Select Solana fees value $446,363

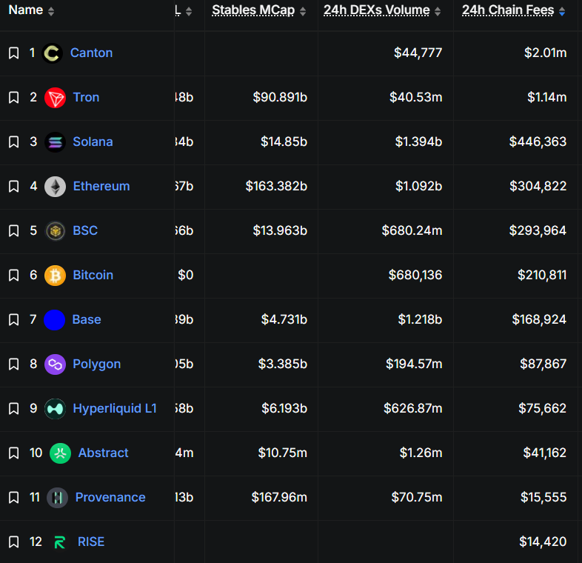[538, 142]
